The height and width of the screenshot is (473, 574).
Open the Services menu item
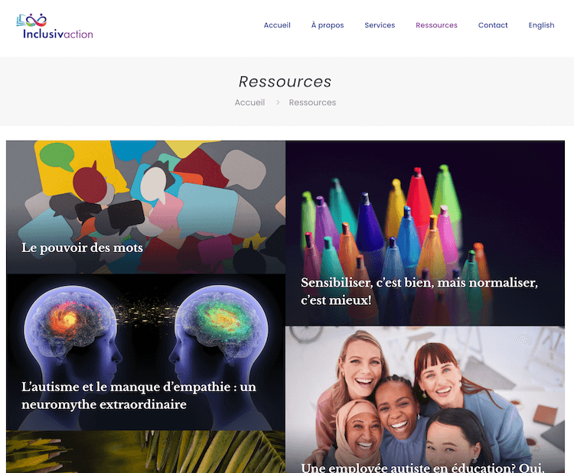[380, 25]
